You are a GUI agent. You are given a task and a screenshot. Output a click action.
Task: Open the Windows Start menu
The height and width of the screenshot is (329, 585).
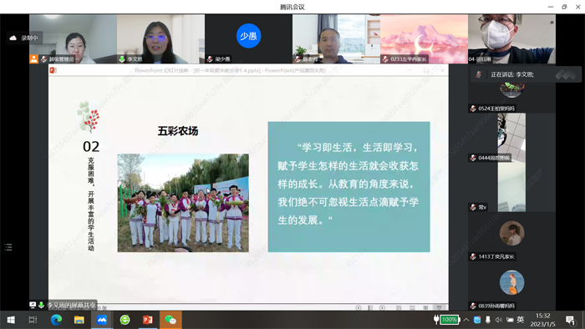tap(11, 320)
